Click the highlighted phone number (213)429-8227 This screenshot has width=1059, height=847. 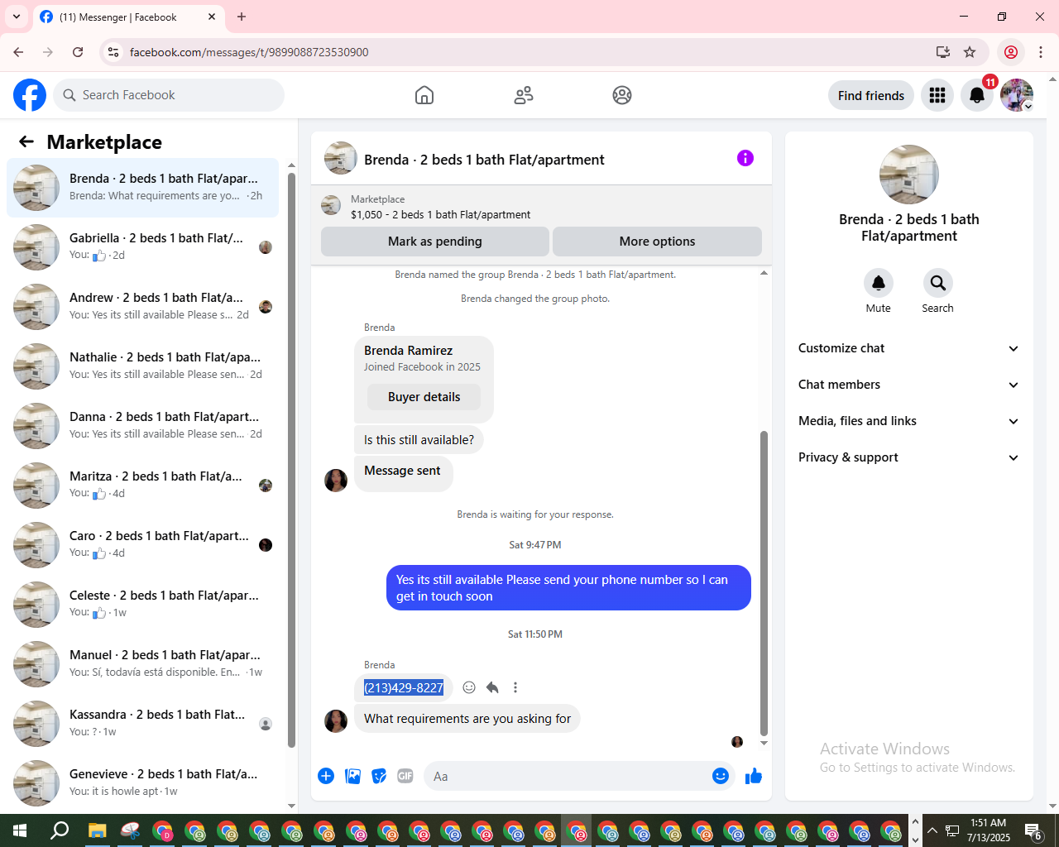point(404,687)
